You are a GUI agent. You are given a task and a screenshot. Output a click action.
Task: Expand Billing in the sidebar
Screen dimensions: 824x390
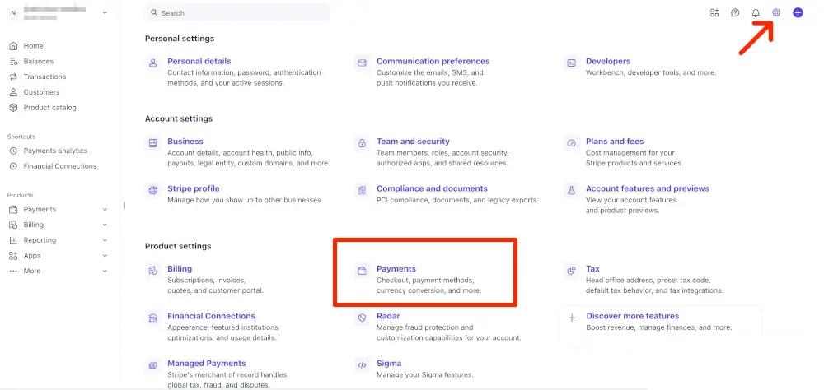click(105, 225)
